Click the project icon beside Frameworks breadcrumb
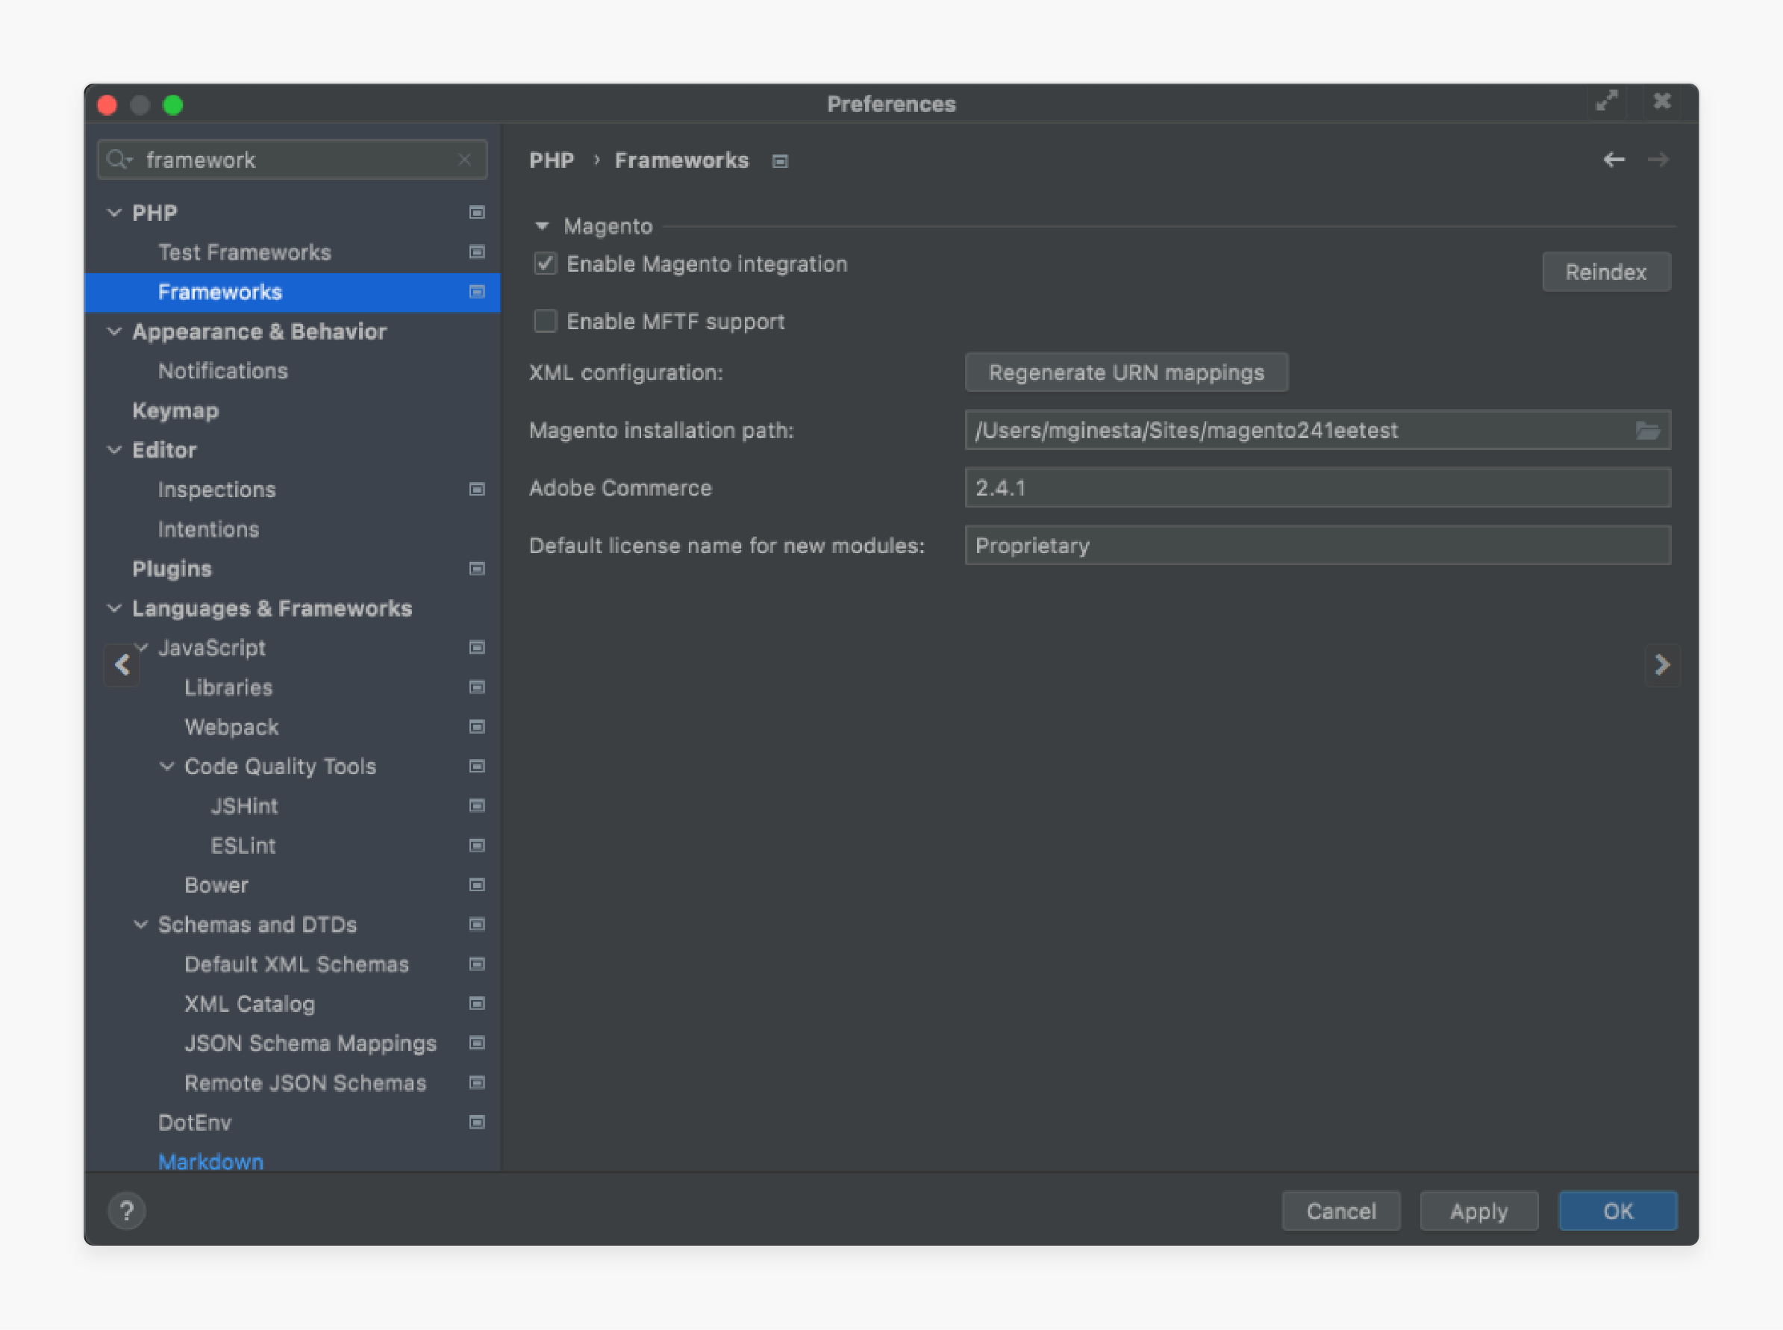This screenshot has height=1330, width=1783. tap(780, 161)
